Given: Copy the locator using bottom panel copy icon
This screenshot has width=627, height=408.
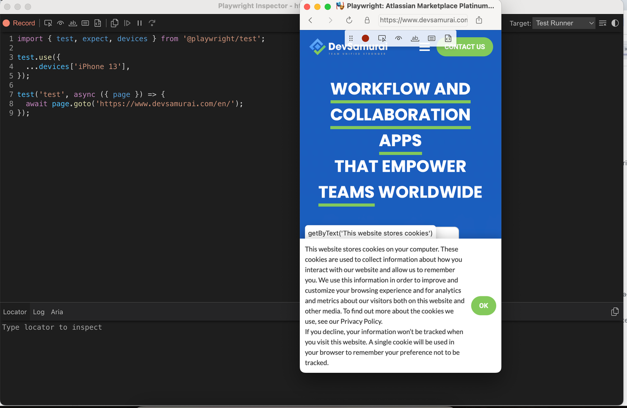Looking at the screenshot, I should click(x=615, y=312).
